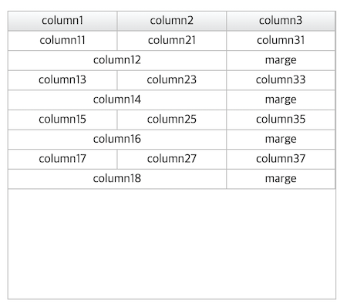The image size is (347, 307).
Task: Click the column1 header
Action: [x=62, y=21]
